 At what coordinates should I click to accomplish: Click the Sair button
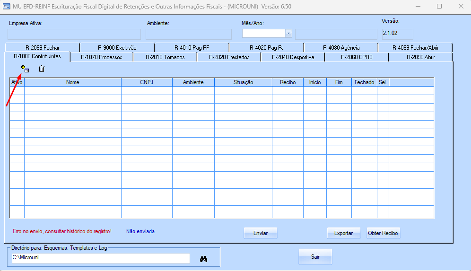pyautogui.click(x=315, y=257)
